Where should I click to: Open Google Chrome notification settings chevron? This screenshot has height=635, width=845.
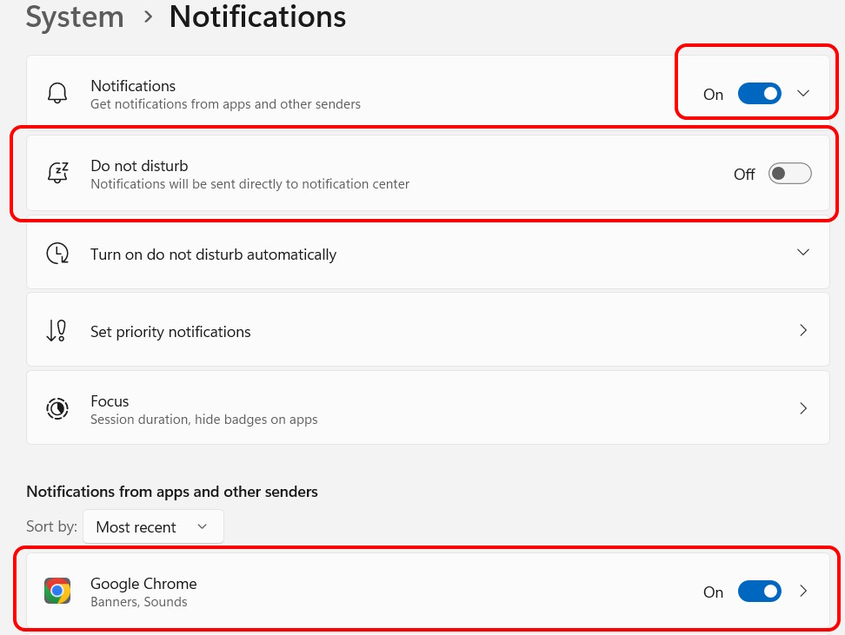803,591
